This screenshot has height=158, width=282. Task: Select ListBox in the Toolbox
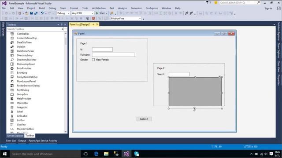point(21,120)
